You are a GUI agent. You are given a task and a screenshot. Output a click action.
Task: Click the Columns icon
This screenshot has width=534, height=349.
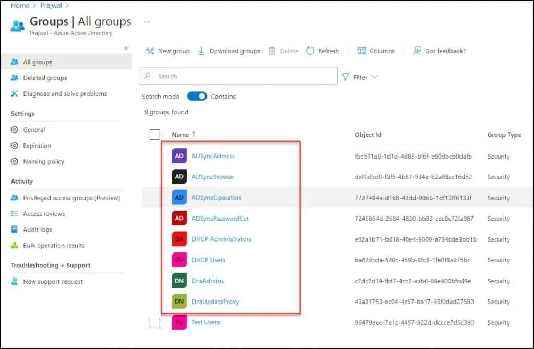(x=361, y=51)
